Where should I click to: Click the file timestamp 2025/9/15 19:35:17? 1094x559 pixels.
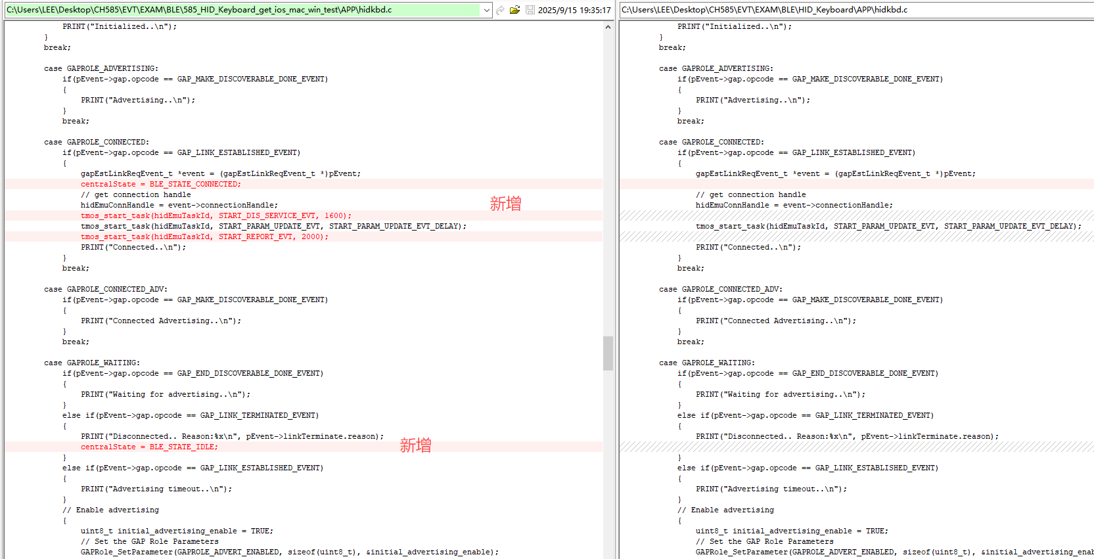pyautogui.click(x=574, y=10)
